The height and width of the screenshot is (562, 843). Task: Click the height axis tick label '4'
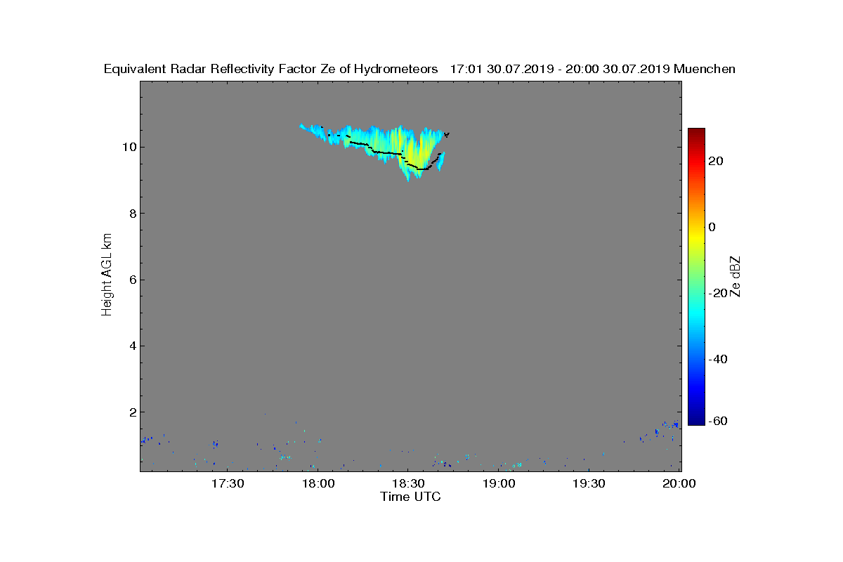coord(131,346)
